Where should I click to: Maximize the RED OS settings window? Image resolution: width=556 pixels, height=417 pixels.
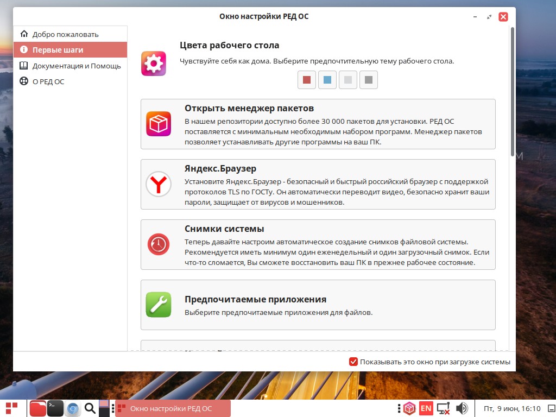(x=489, y=17)
